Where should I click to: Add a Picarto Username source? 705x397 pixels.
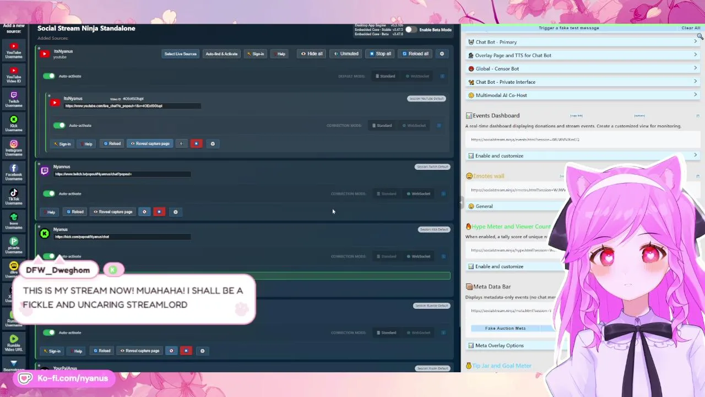coord(14,245)
